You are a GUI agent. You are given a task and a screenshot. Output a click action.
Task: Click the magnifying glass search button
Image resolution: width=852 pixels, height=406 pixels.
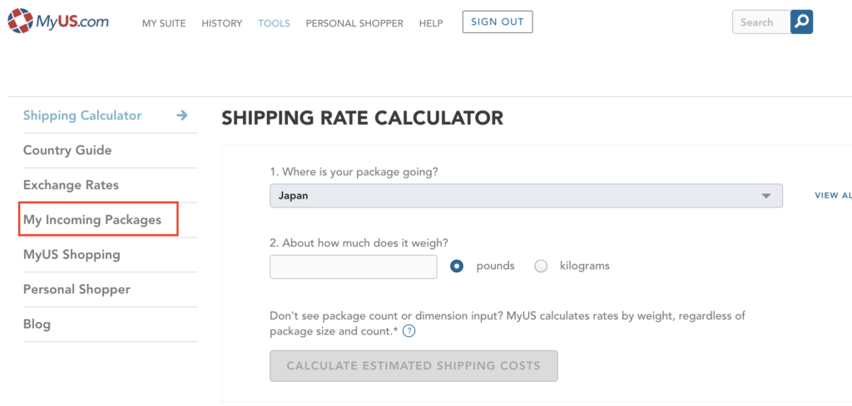(x=801, y=22)
